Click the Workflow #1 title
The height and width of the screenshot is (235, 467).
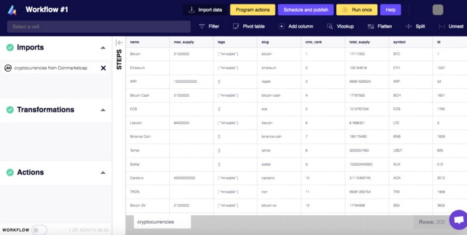pos(47,10)
